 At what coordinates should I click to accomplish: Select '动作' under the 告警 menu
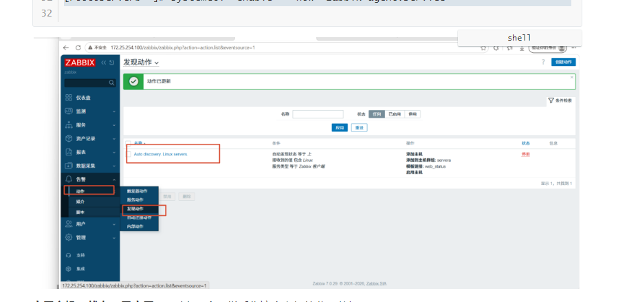[80, 191]
